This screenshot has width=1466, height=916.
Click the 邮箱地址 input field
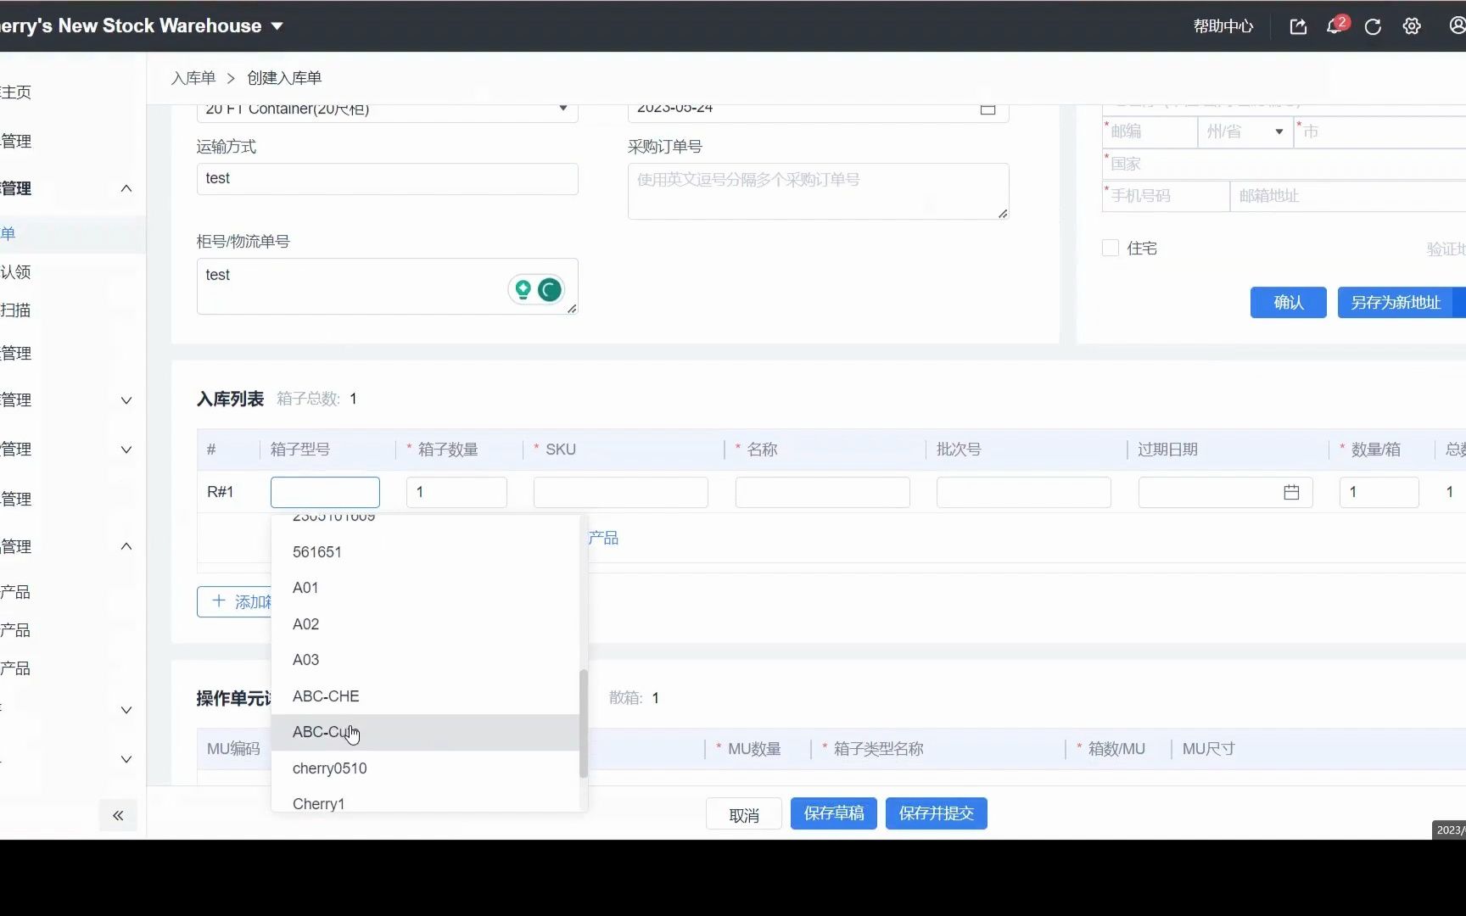[x=1348, y=196]
